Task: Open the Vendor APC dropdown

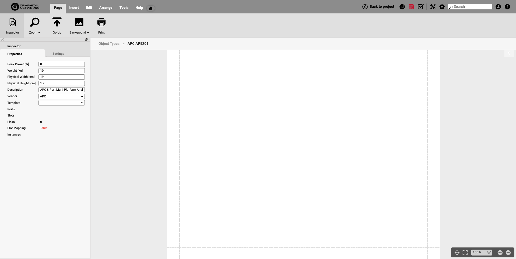Action: [62, 96]
